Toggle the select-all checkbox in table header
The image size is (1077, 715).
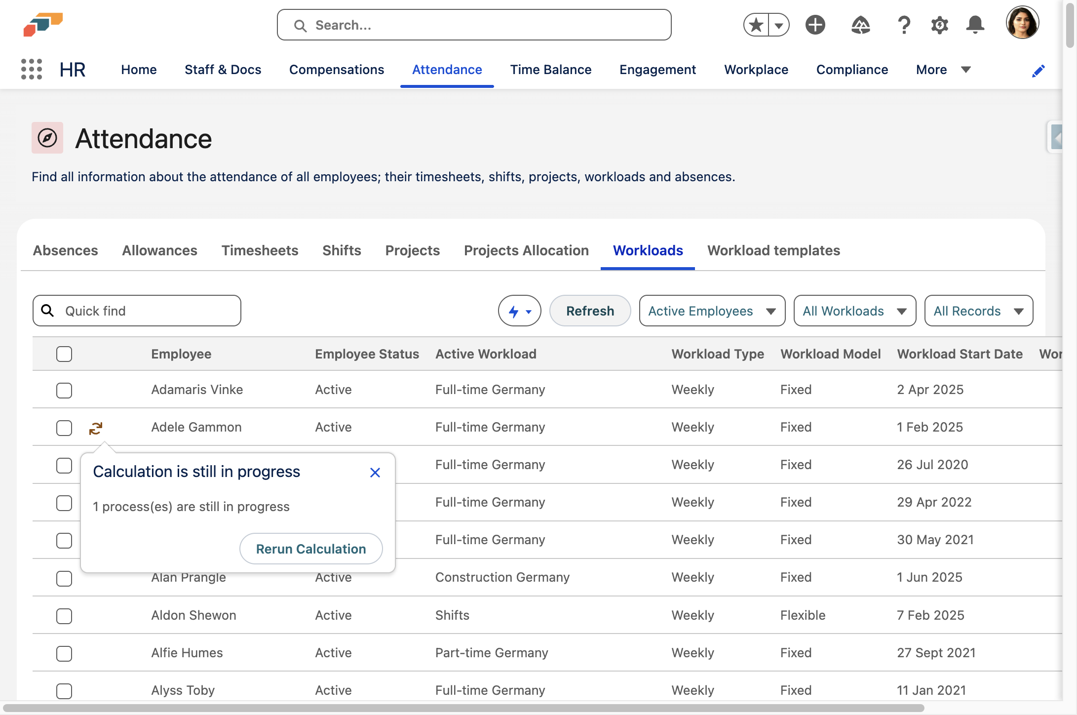point(64,354)
